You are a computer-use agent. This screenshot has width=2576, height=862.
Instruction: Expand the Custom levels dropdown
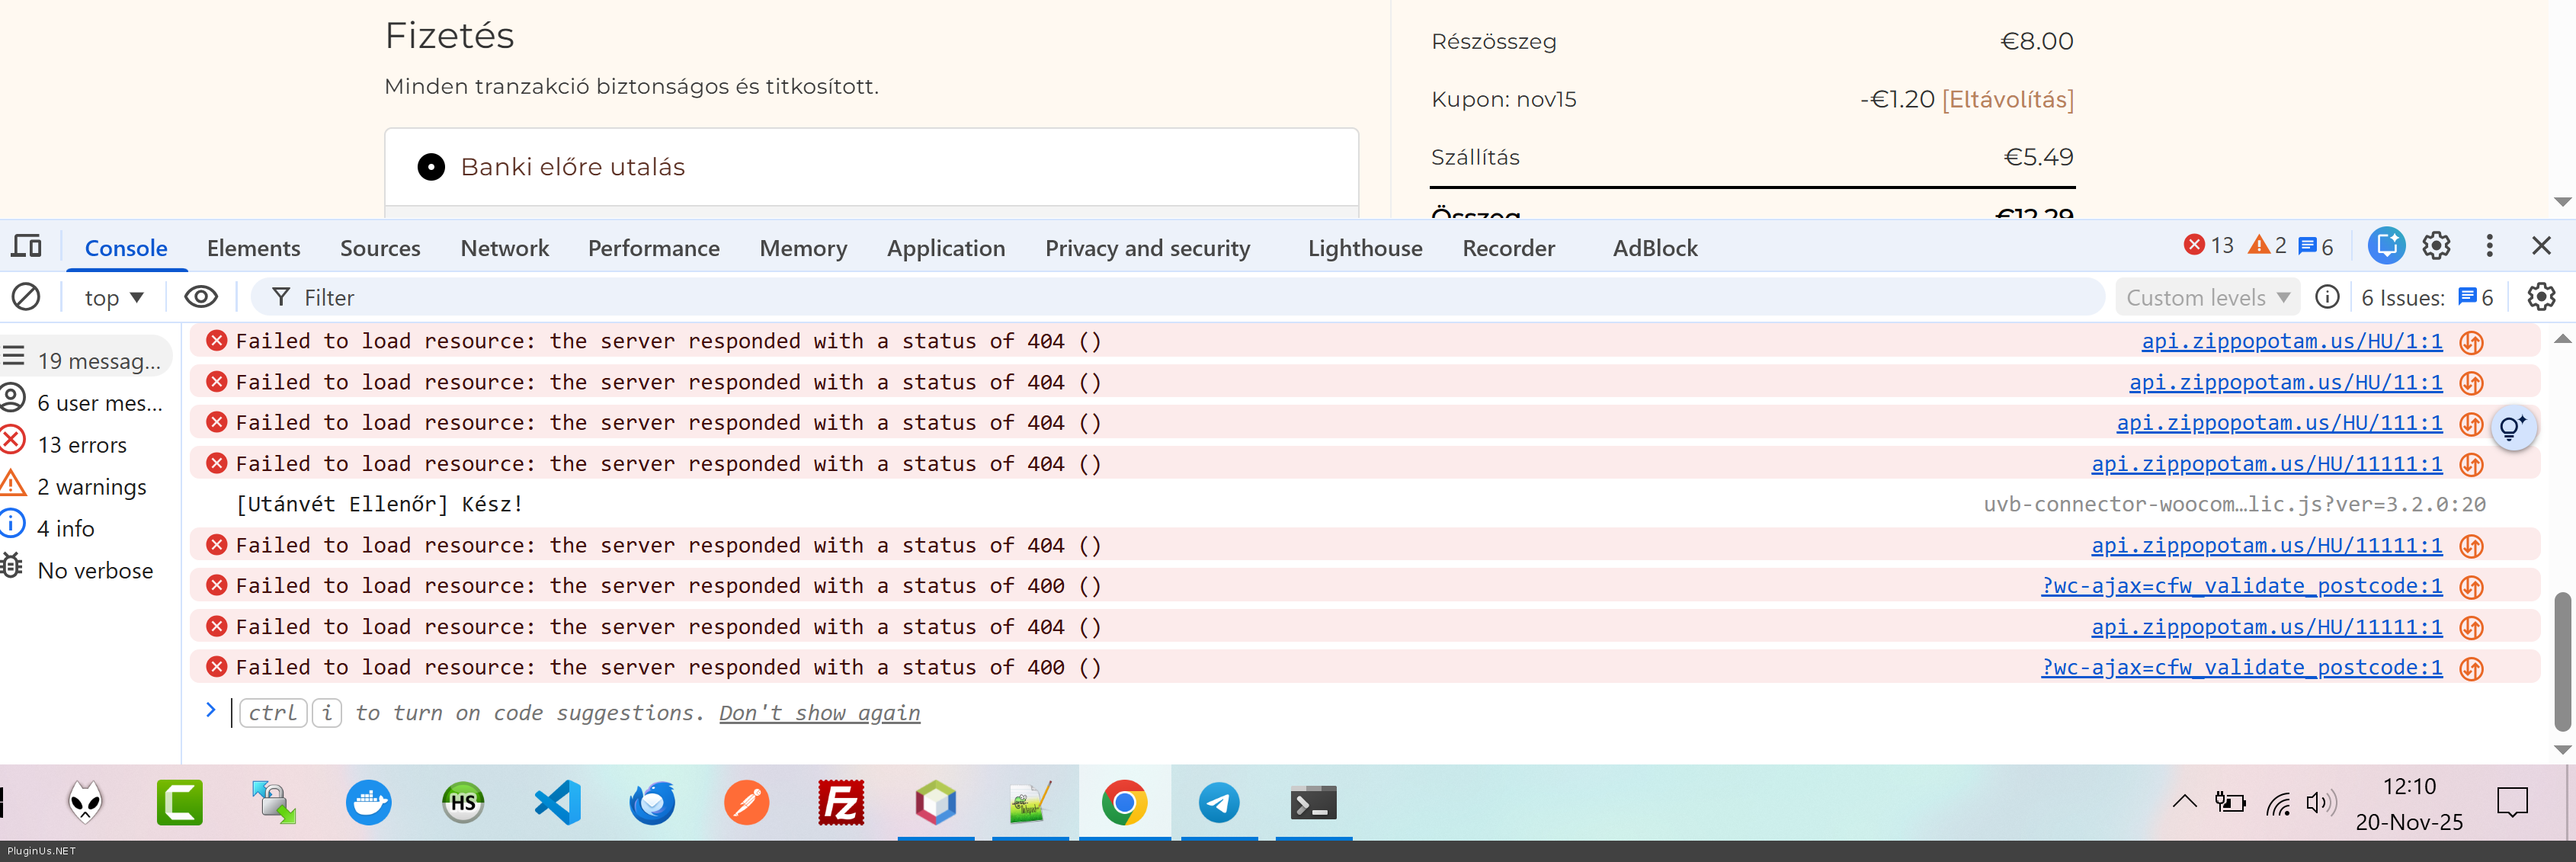click(2207, 298)
